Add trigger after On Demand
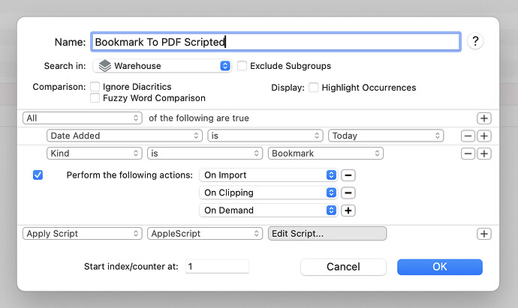Viewport: 518px width, 308px height. click(x=348, y=211)
